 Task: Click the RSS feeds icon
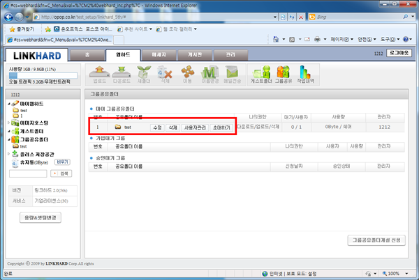coord(292,40)
